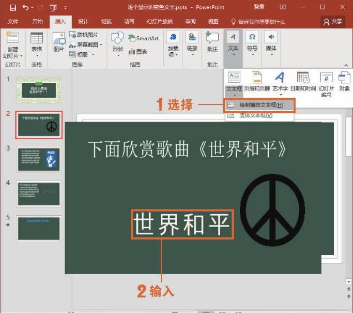
Task: Insert 幻灯片编号 slide number
Action: [x=327, y=84]
